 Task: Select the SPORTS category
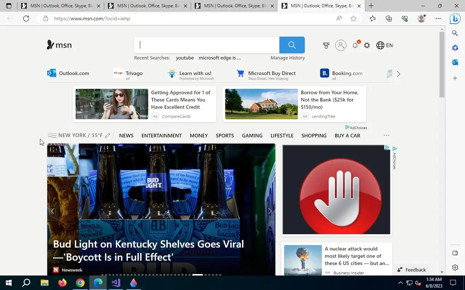(225, 136)
